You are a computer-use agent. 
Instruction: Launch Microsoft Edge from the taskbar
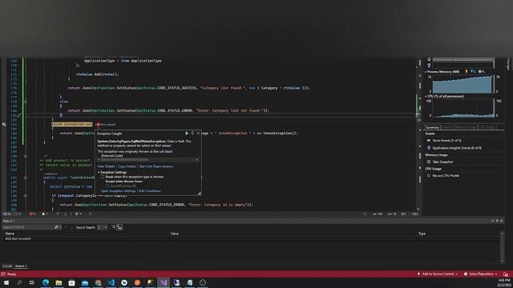click(x=46, y=282)
